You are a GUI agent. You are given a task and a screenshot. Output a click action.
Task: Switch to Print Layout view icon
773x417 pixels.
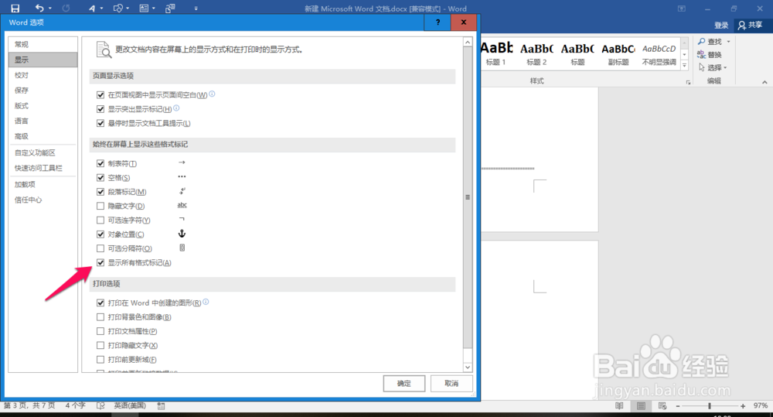pyautogui.click(x=641, y=405)
